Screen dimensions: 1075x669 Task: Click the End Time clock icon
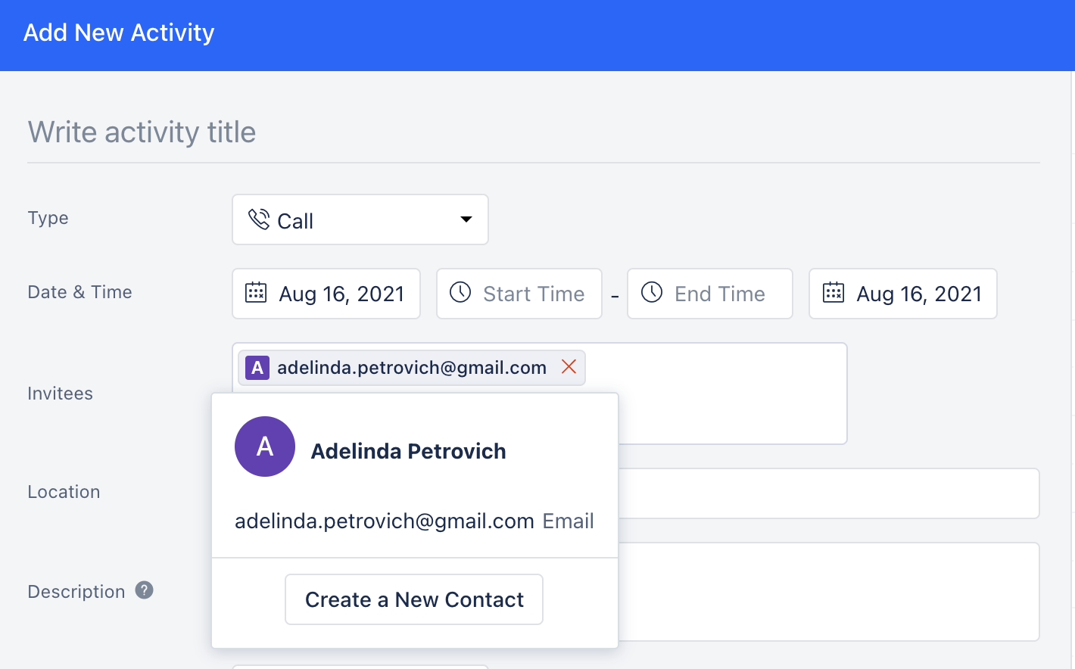point(652,292)
